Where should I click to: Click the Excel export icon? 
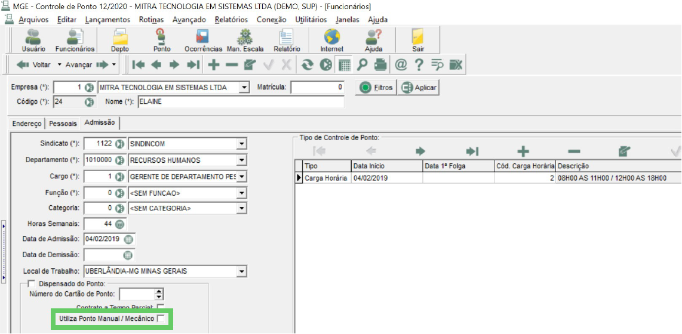[456, 65]
